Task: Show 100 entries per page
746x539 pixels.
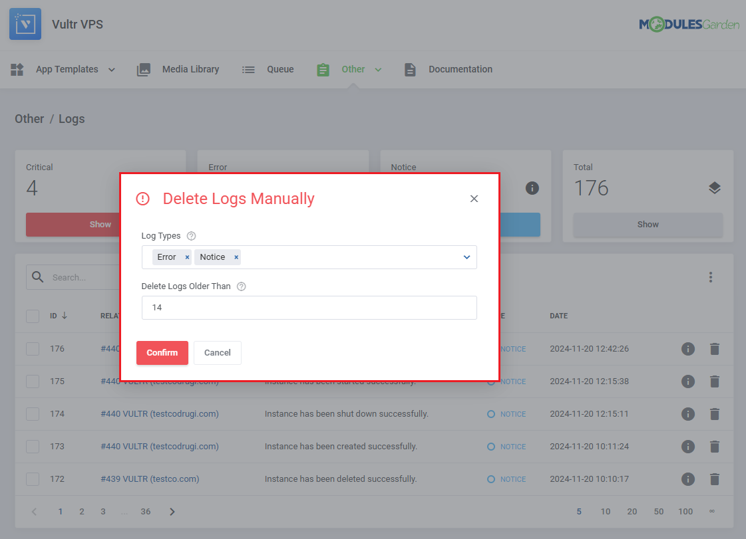Action: pyautogui.click(x=685, y=512)
